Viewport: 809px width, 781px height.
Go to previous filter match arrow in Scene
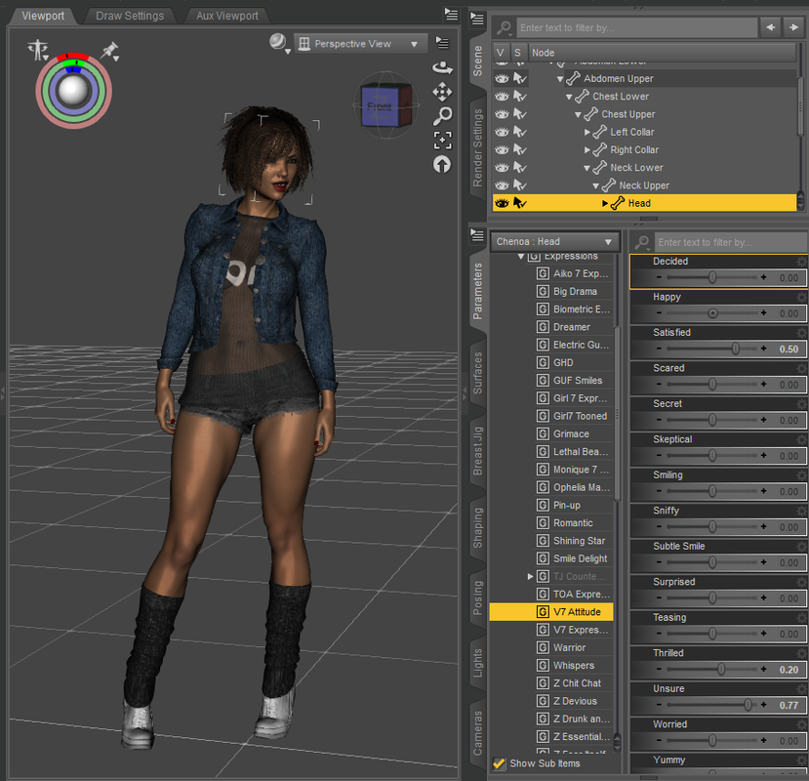(770, 27)
